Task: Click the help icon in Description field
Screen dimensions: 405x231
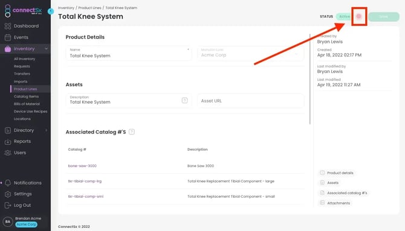Action: pos(184,100)
